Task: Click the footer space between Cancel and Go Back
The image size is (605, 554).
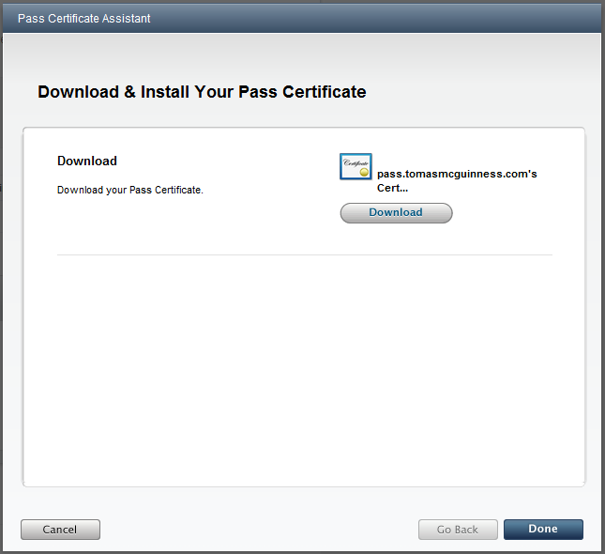Action: [x=258, y=530]
